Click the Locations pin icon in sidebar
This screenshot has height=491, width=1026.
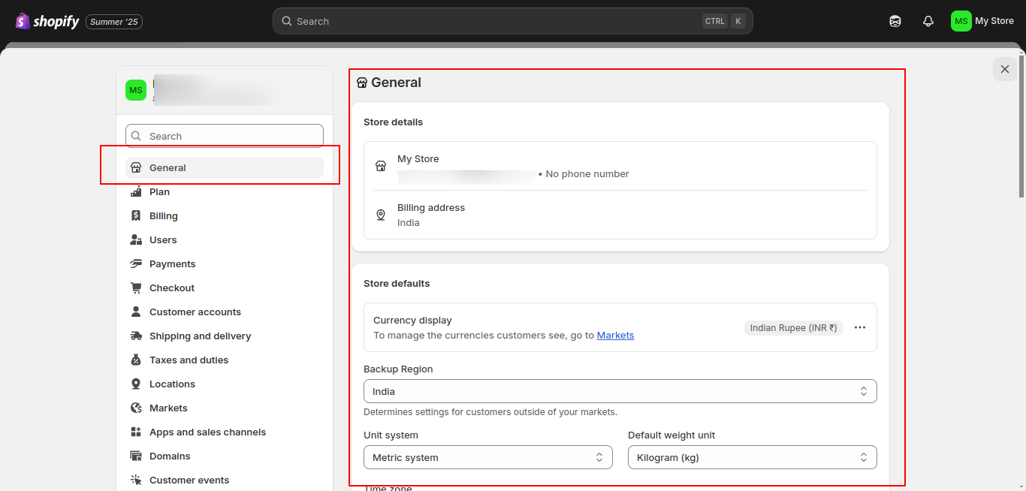coord(136,384)
